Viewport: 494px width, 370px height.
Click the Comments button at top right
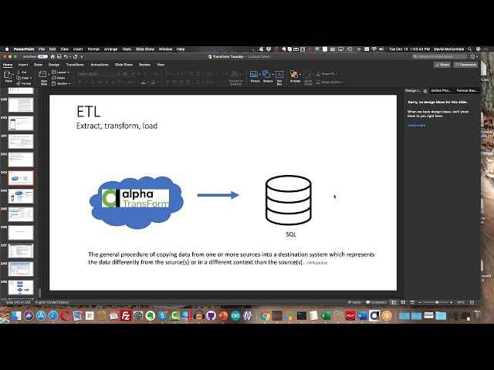click(x=465, y=65)
